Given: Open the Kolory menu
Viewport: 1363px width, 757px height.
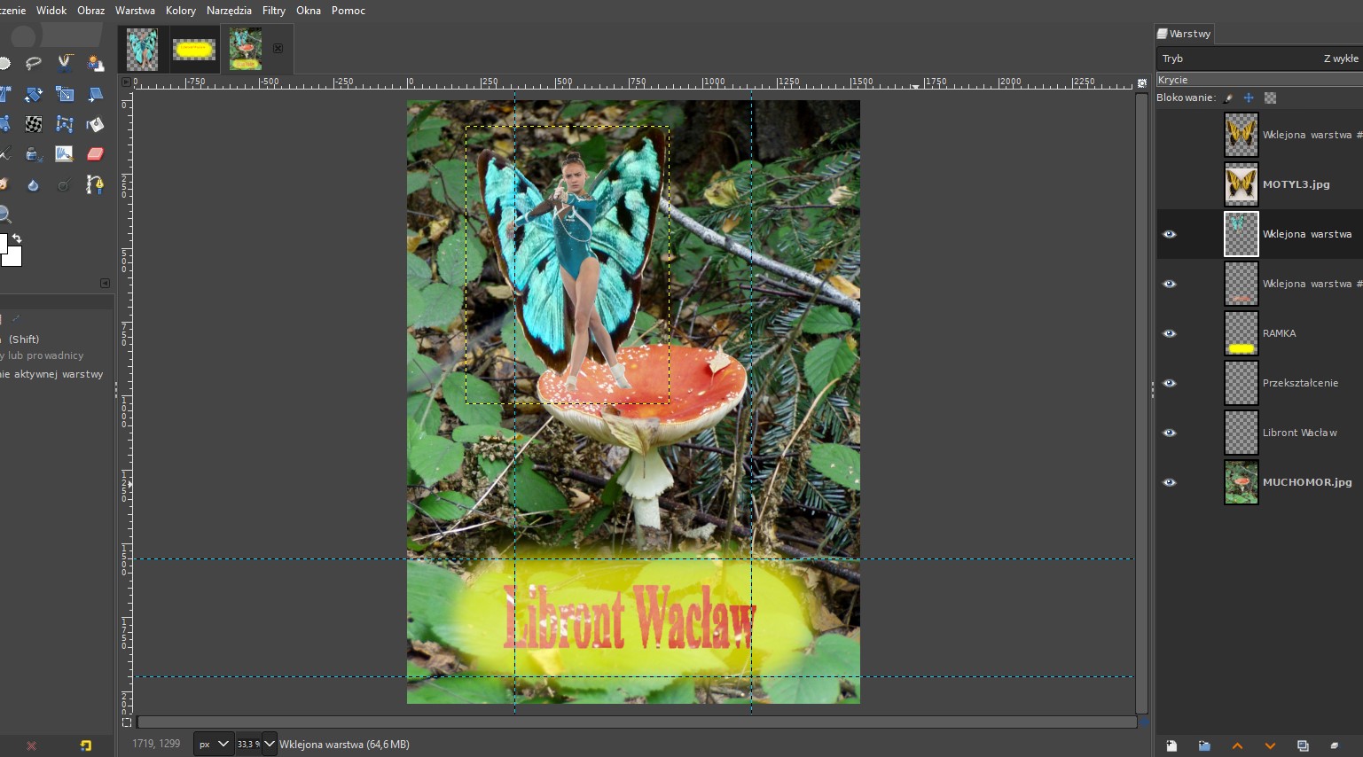Looking at the screenshot, I should (180, 11).
